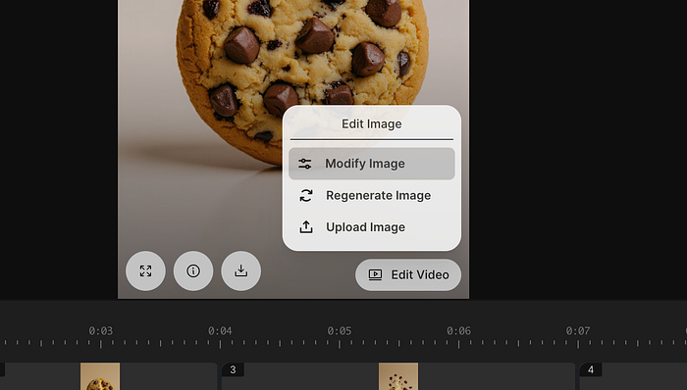Jump to 0:07 on the timeline ruler

click(578, 331)
